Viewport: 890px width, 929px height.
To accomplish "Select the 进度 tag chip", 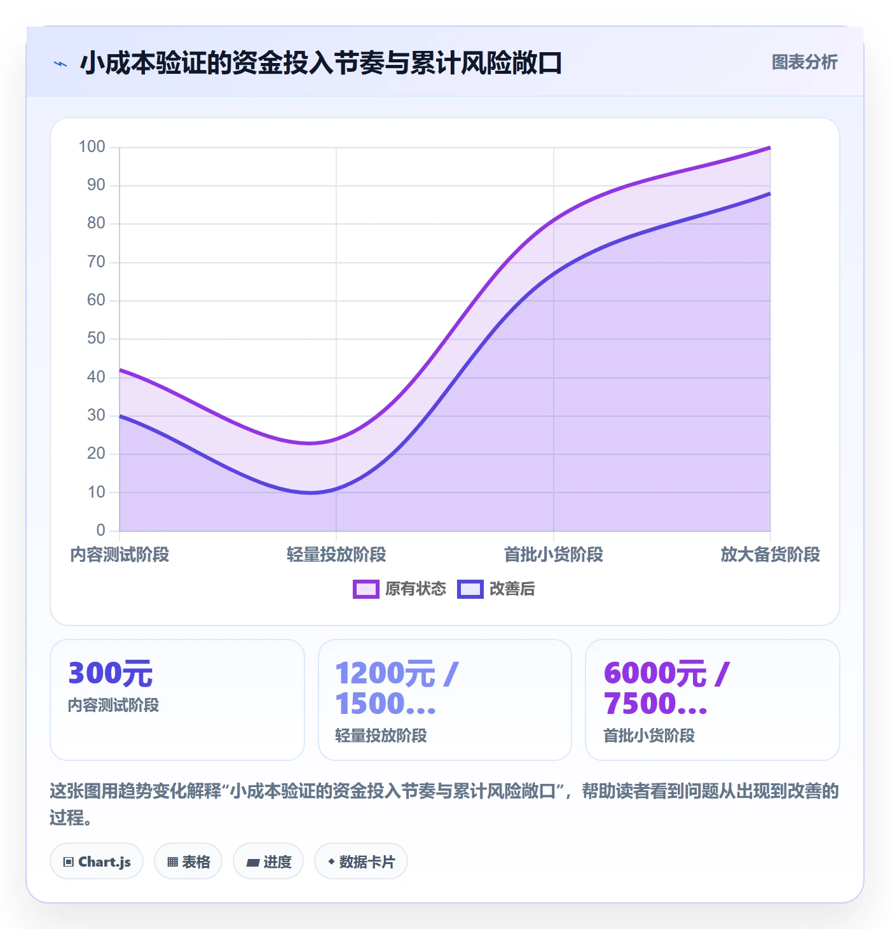I will coord(268,862).
